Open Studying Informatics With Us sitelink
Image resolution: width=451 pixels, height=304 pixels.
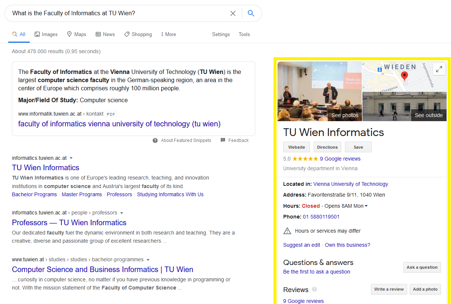170,194
